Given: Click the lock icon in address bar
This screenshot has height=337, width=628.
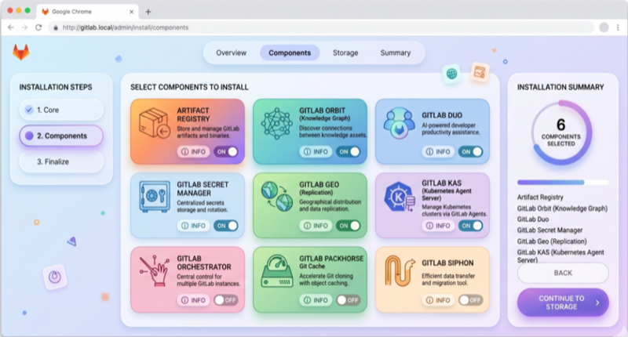Looking at the screenshot, I should tap(56, 27).
